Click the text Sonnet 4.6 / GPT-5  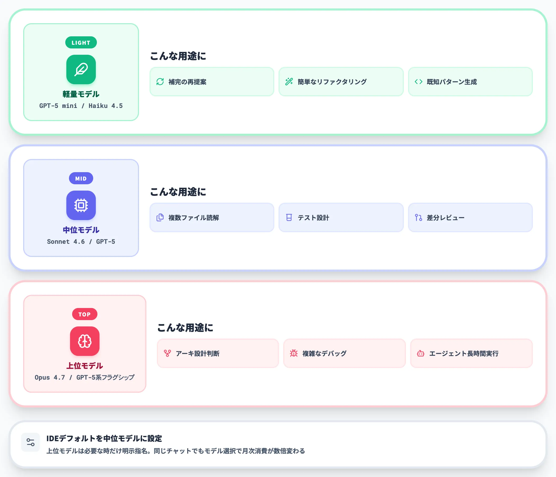pos(81,241)
